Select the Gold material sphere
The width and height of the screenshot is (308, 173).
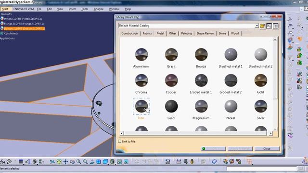pyautogui.click(x=261, y=80)
